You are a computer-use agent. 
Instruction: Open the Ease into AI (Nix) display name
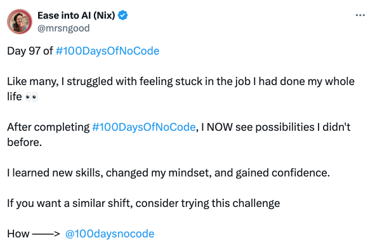pos(76,15)
